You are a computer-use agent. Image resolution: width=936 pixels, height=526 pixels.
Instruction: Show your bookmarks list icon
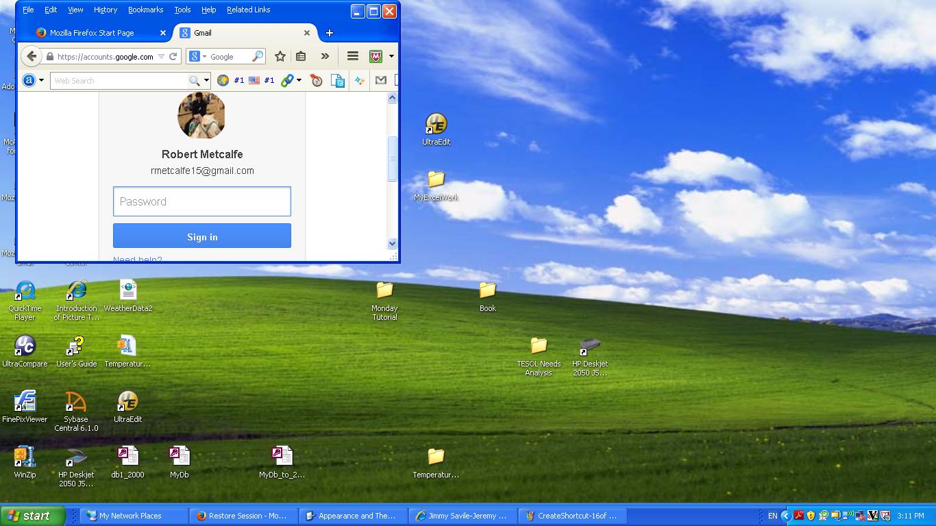pyautogui.click(x=301, y=57)
